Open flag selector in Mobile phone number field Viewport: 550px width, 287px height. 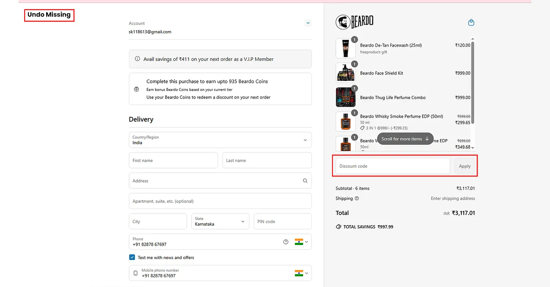[x=301, y=273]
